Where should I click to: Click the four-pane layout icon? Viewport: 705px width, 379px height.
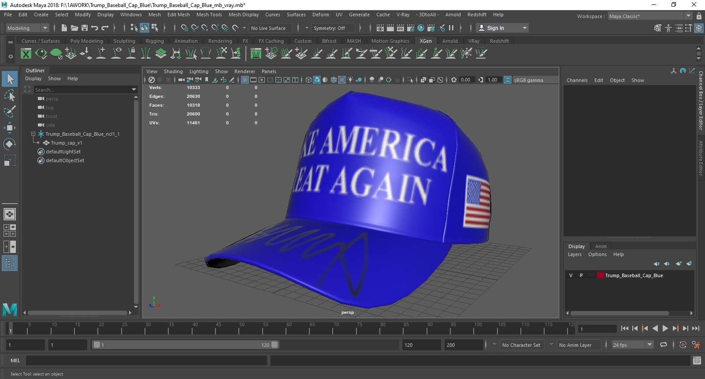click(10, 230)
